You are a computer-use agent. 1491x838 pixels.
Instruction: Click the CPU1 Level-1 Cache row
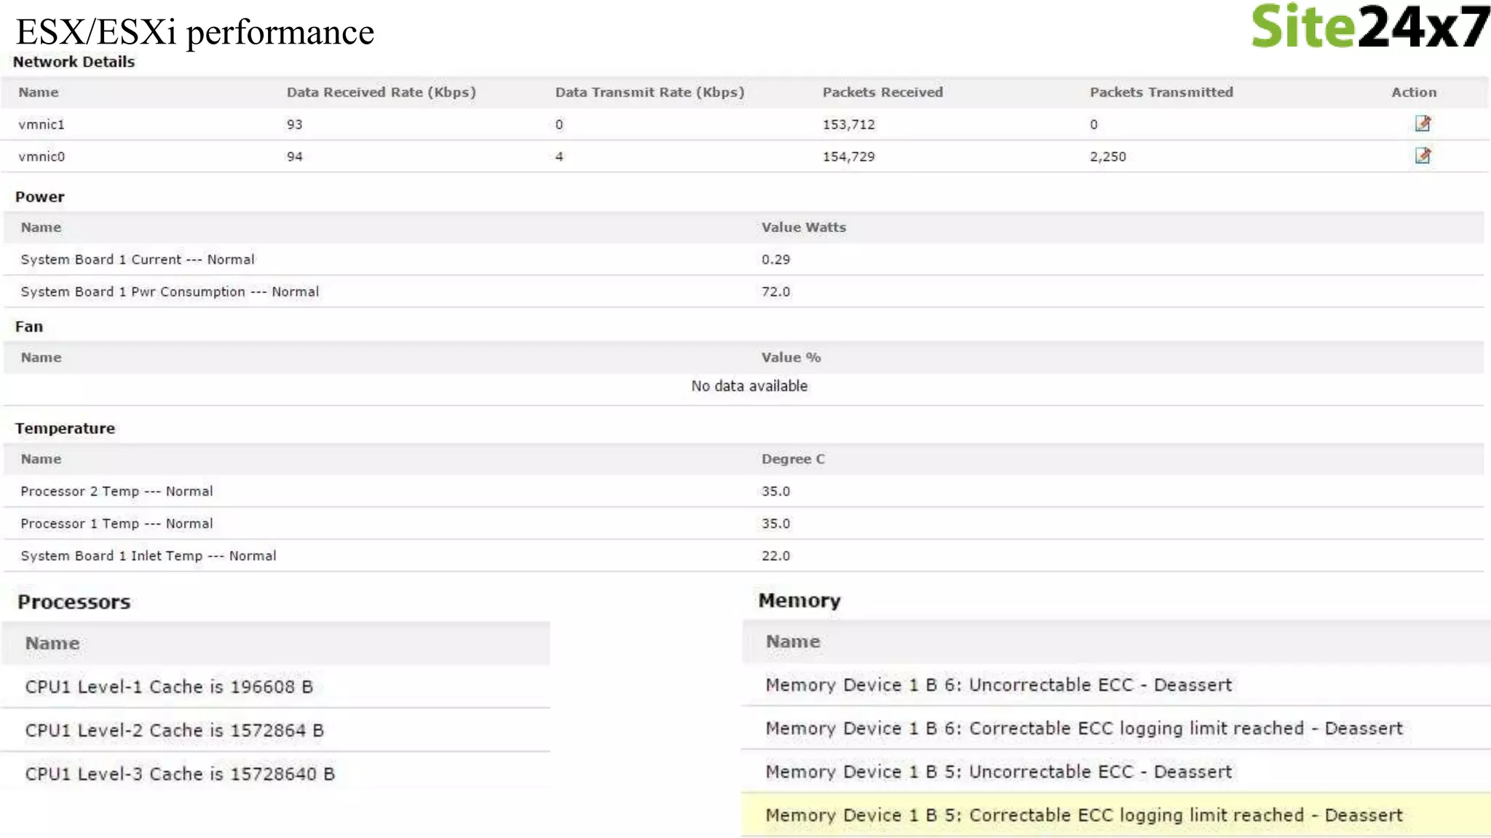[x=276, y=687]
